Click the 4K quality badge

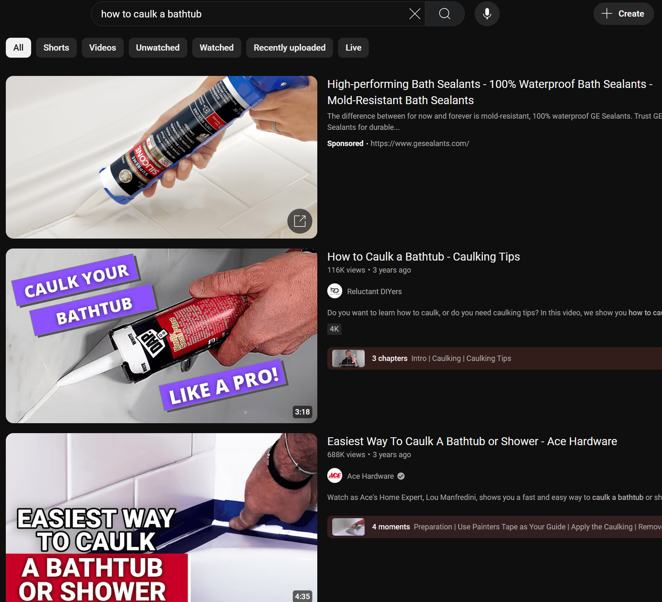point(334,329)
